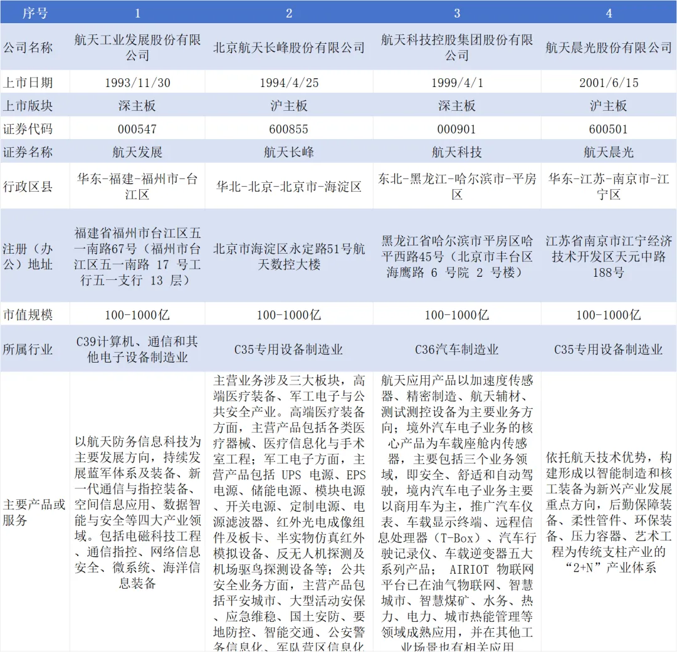Click region cell 华北-北京-北京市-海淀区
This screenshot has height=652, width=677.
pyautogui.click(x=289, y=187)
